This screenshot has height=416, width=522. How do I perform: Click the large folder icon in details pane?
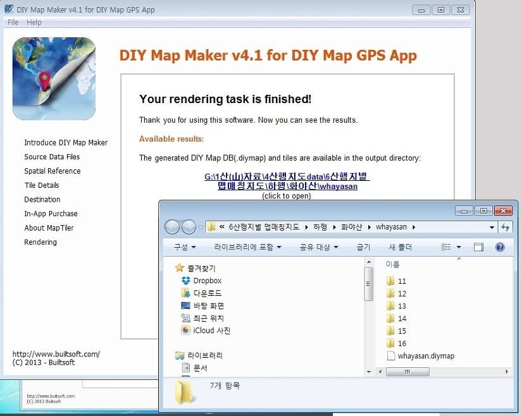pos(184,393)
